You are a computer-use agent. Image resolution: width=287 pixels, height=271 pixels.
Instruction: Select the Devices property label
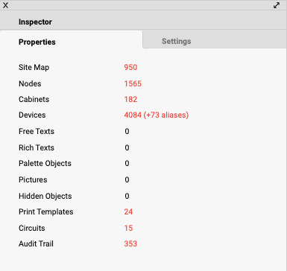pos(32,115)
